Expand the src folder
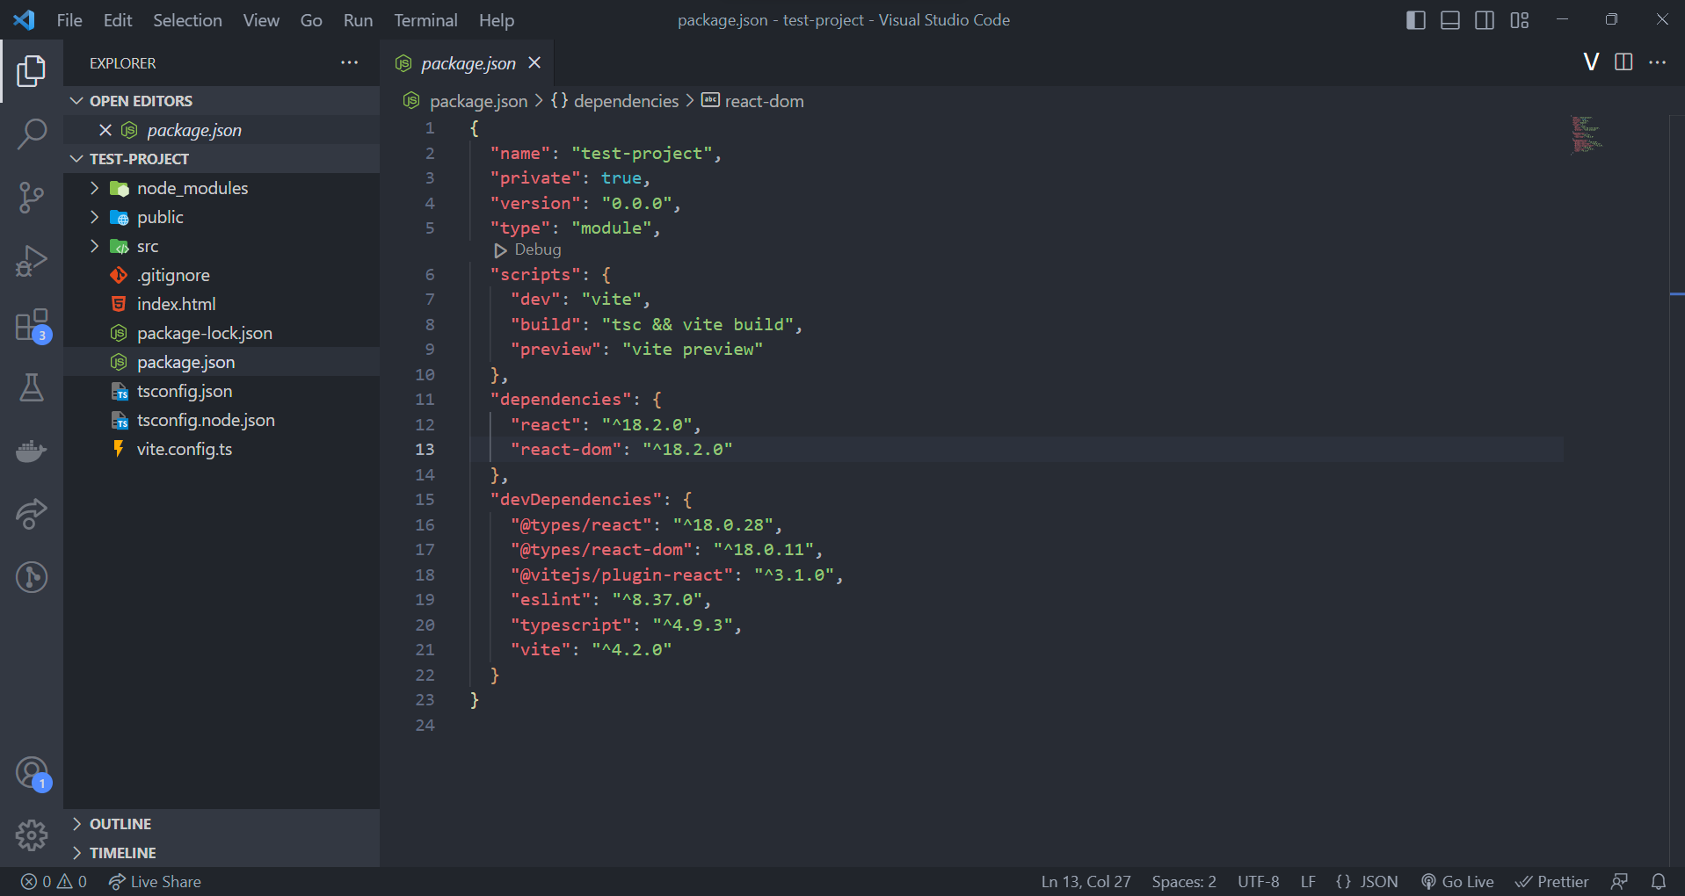The image size is (1685, 896). 222,246
